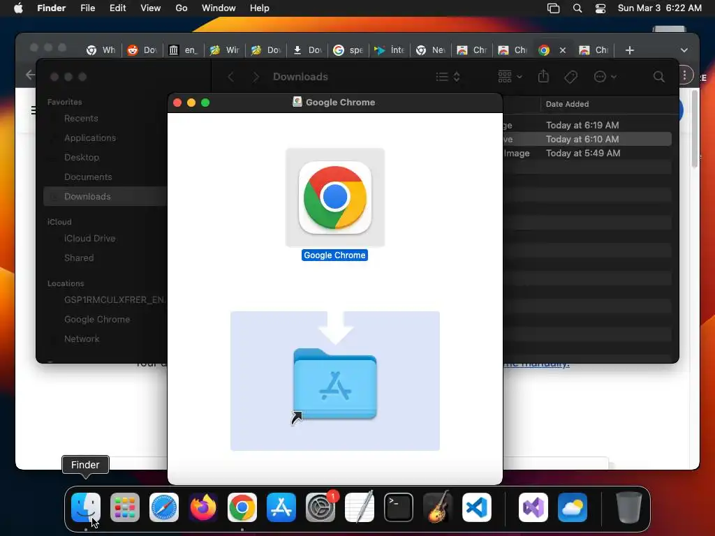
Task: Sort by the Date Added column
Action: coord(567,104)
